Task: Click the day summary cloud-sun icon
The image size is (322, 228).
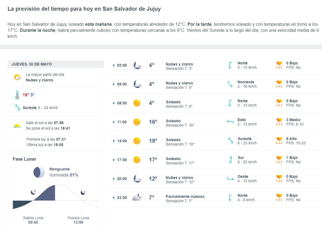Action: pyautogui.click(x=18, y=77)
